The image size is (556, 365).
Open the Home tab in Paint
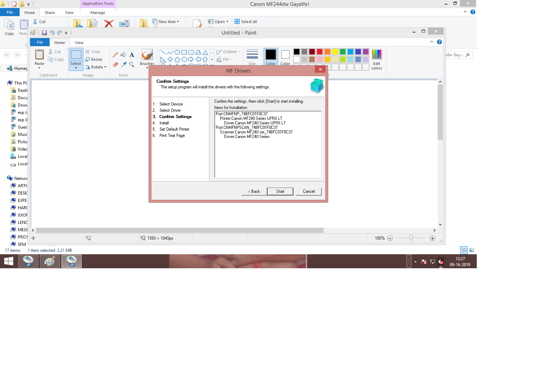(x=60, y=43)
